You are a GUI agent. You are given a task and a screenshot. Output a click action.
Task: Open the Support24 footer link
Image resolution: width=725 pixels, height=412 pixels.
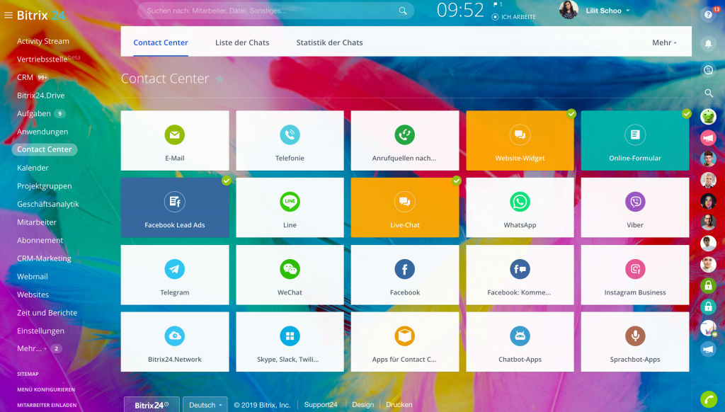pyautogui.click(x=321, y=405)
